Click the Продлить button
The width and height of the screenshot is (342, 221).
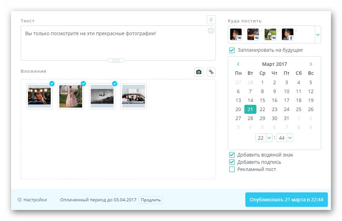click(x=150, y=200)
